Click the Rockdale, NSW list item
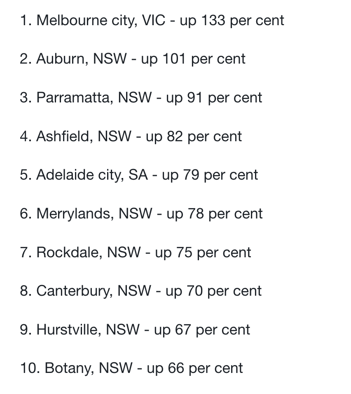 pos(136,252)
